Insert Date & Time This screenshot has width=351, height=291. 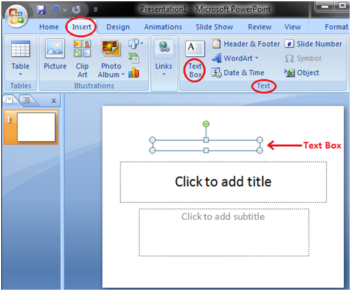[x=238, y=72]
